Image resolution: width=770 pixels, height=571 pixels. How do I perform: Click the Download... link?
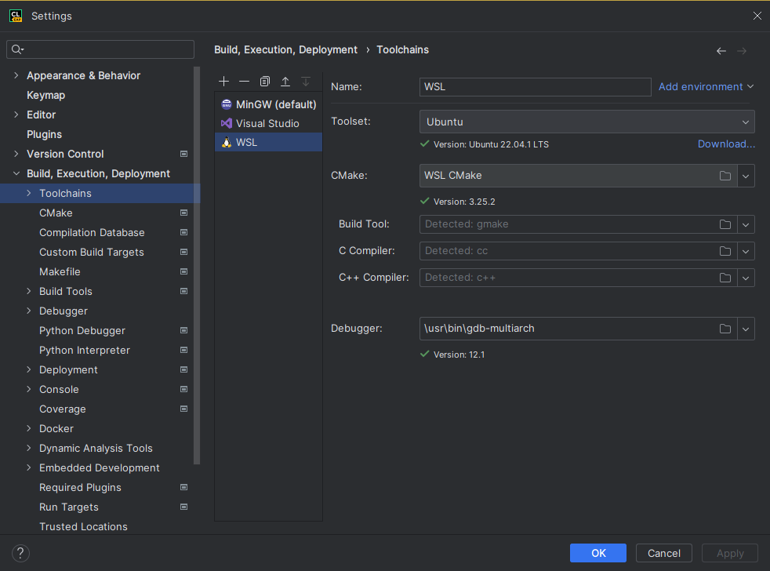click(726, 144)
